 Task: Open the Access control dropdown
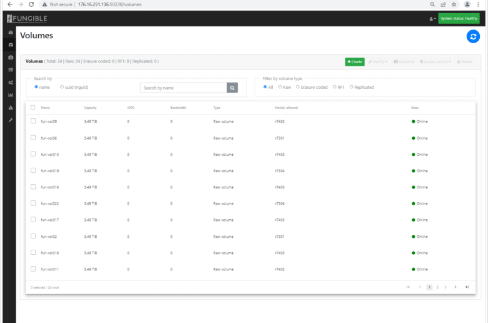click(435, 62)
